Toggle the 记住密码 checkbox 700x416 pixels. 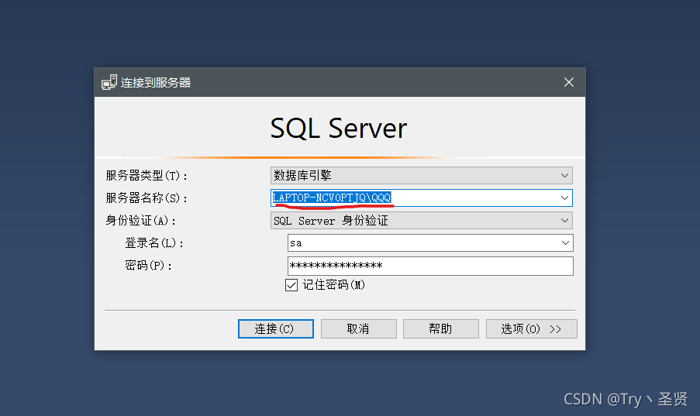tap(291, 285)
